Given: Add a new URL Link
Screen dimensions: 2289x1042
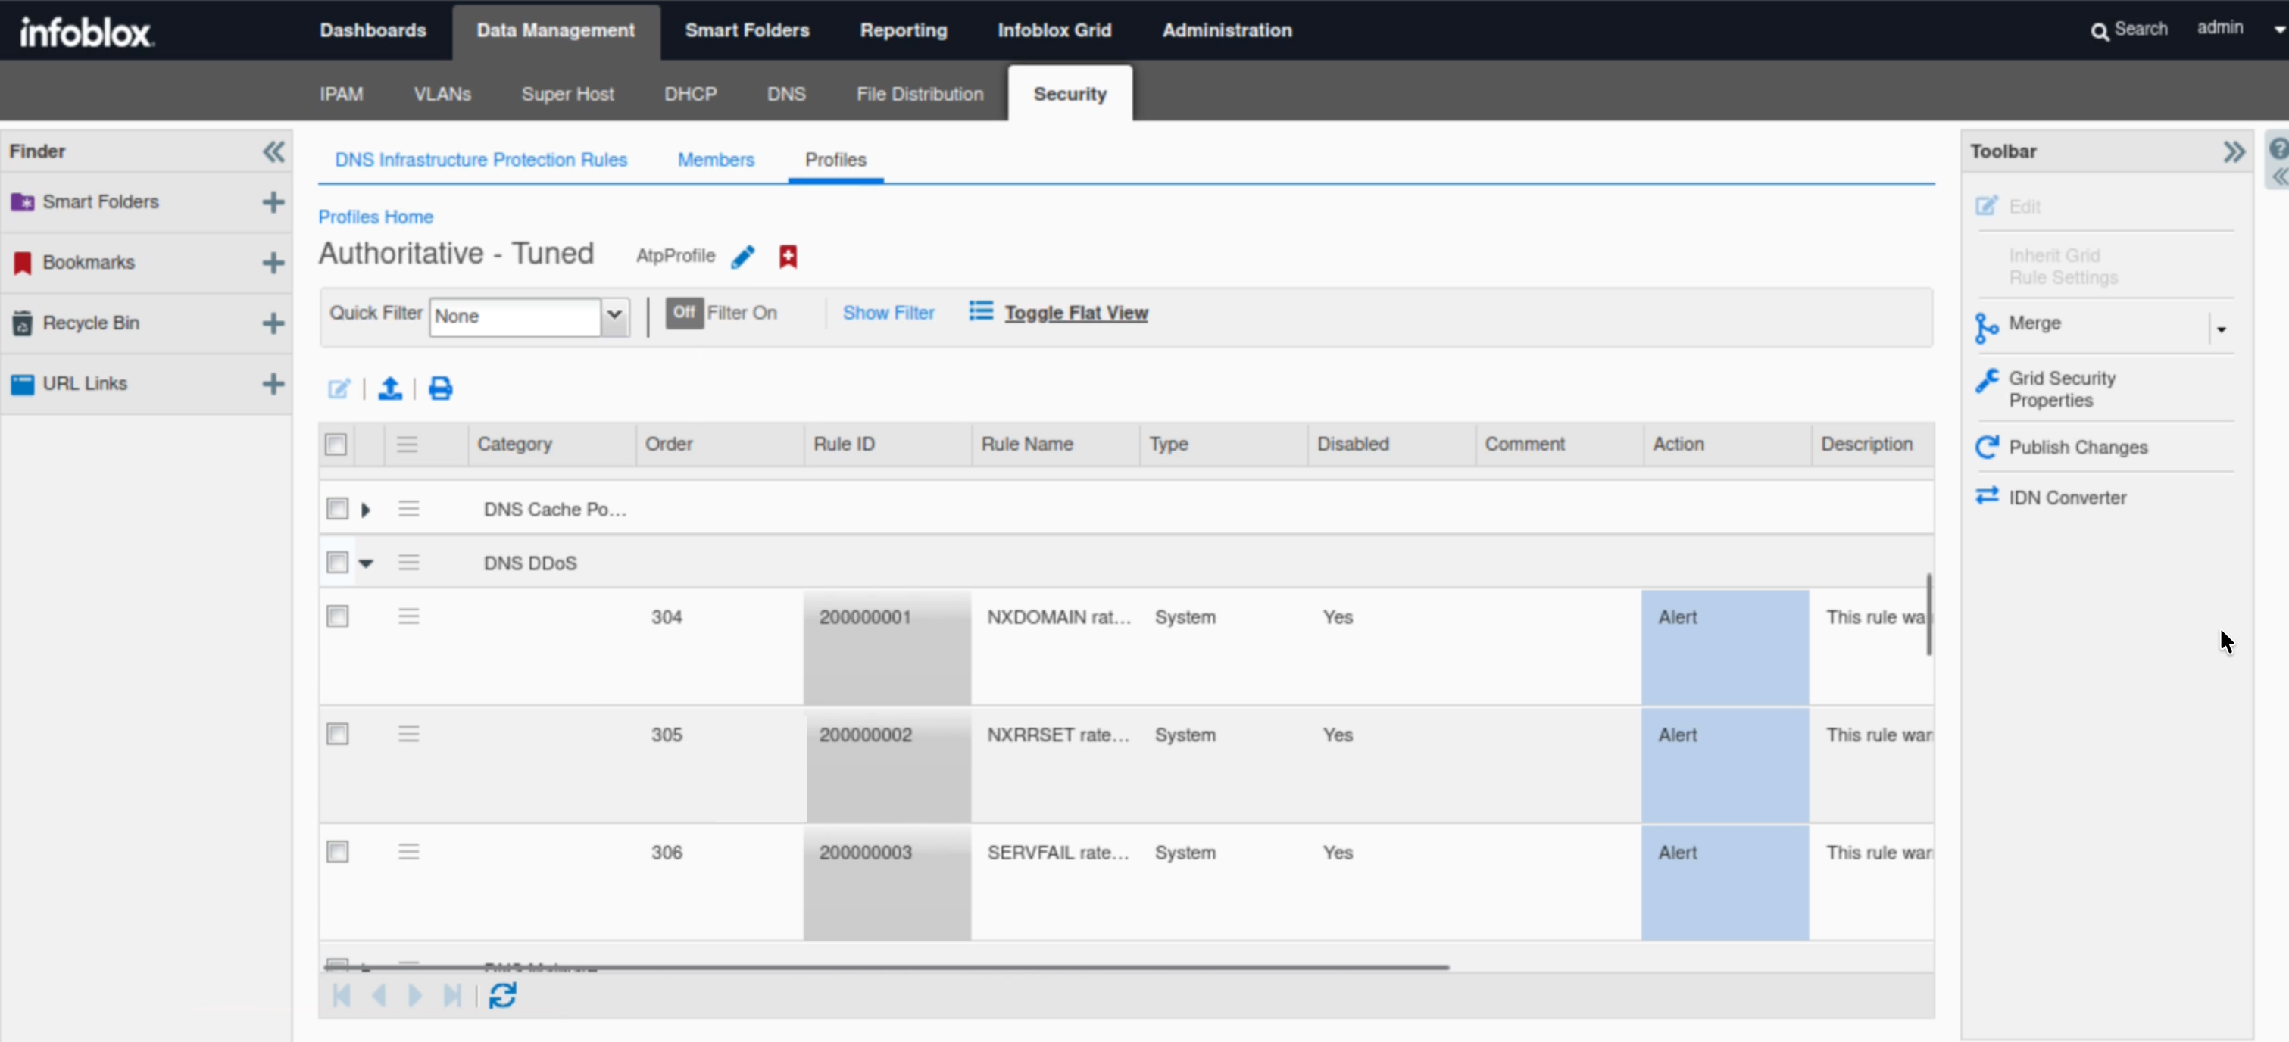Looking at the screenshot, I should 273,384.
